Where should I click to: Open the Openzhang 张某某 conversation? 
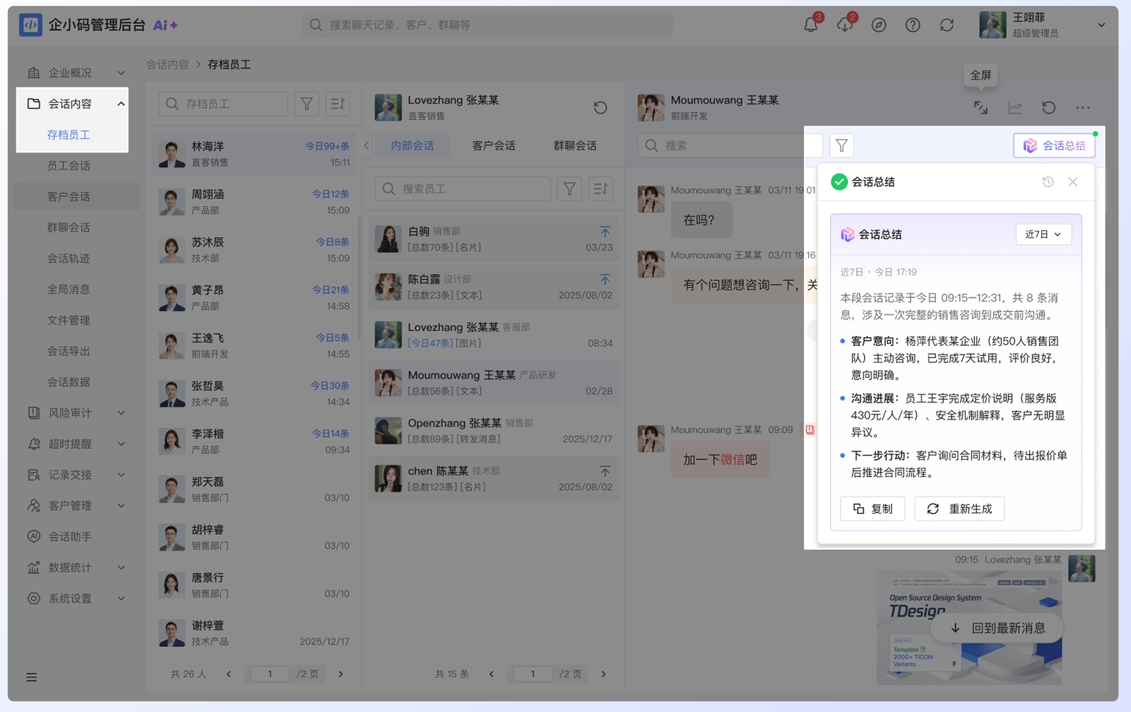pyautogui.click(x=493, y=430)
